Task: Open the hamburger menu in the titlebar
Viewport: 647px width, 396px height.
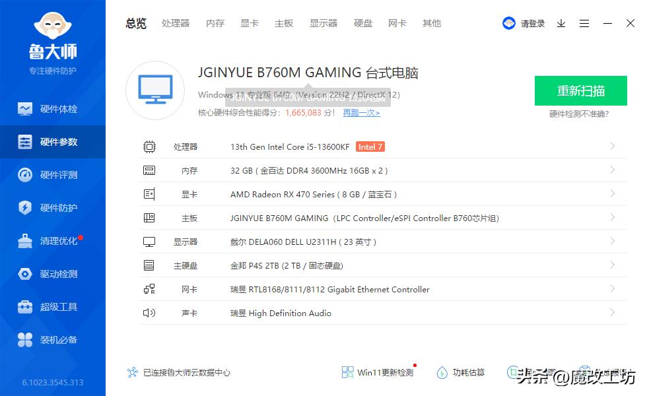Action: pos(584,23)
